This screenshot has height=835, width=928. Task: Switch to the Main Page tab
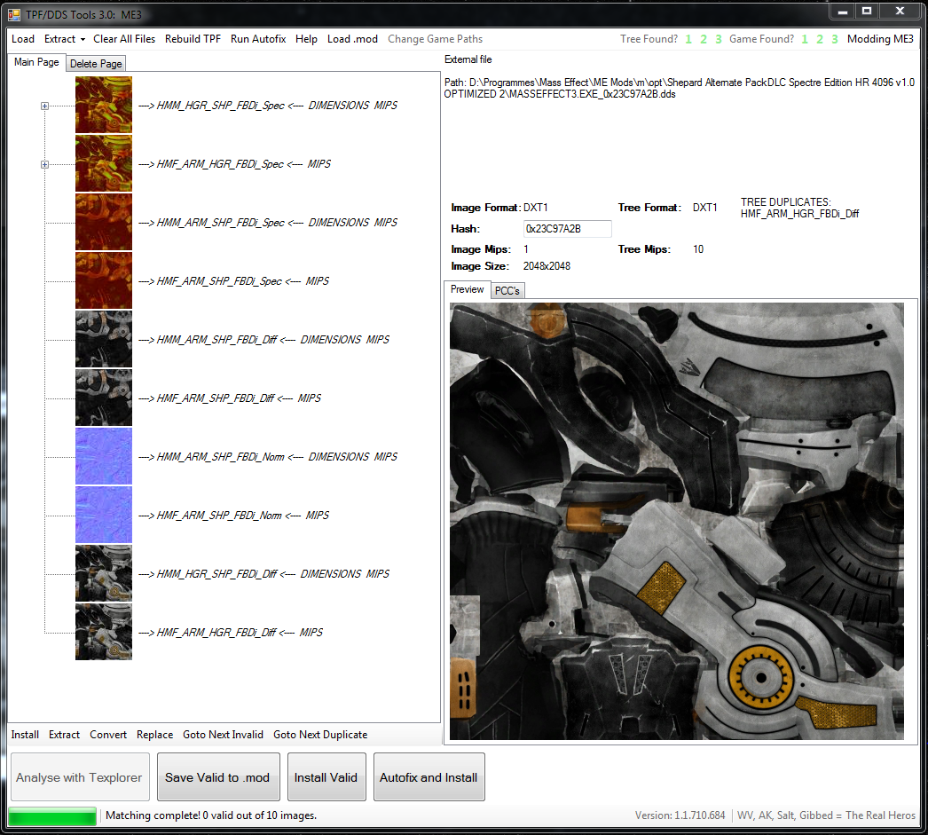pyautogui.click(x=36, y=62)
